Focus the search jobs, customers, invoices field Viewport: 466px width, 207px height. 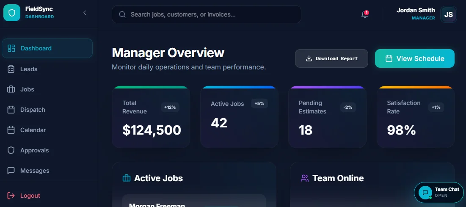[x=206, y=14]
